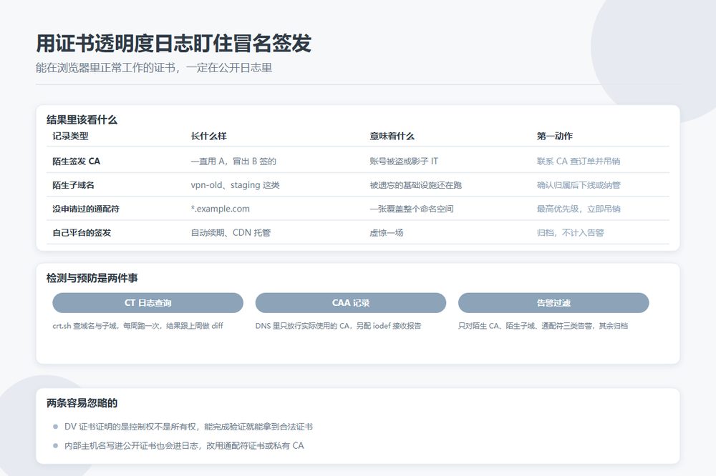Click the column header '记录类型'
The image size is (716, 476).
[70, 136]
